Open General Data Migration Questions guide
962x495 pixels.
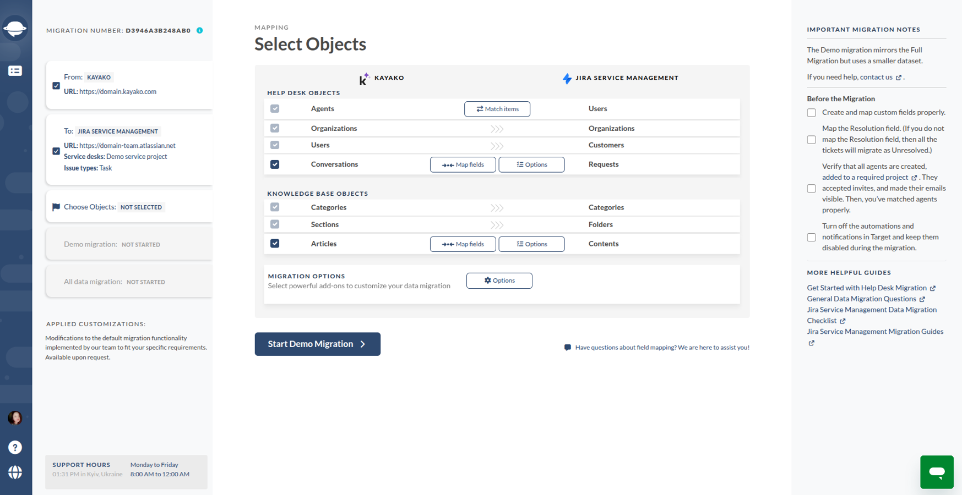point(861,299)
